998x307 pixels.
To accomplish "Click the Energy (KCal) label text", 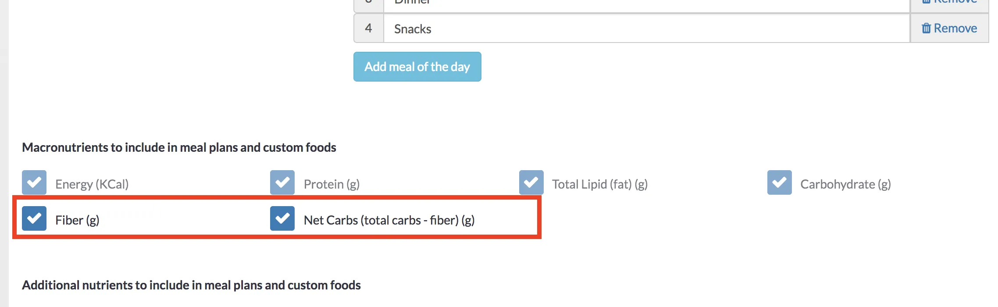I will tap(92, 184).
